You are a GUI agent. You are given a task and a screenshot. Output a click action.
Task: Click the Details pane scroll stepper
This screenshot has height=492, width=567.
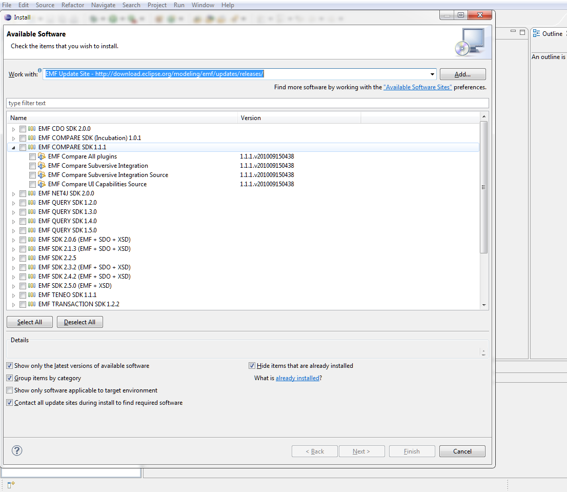point(483,352)
